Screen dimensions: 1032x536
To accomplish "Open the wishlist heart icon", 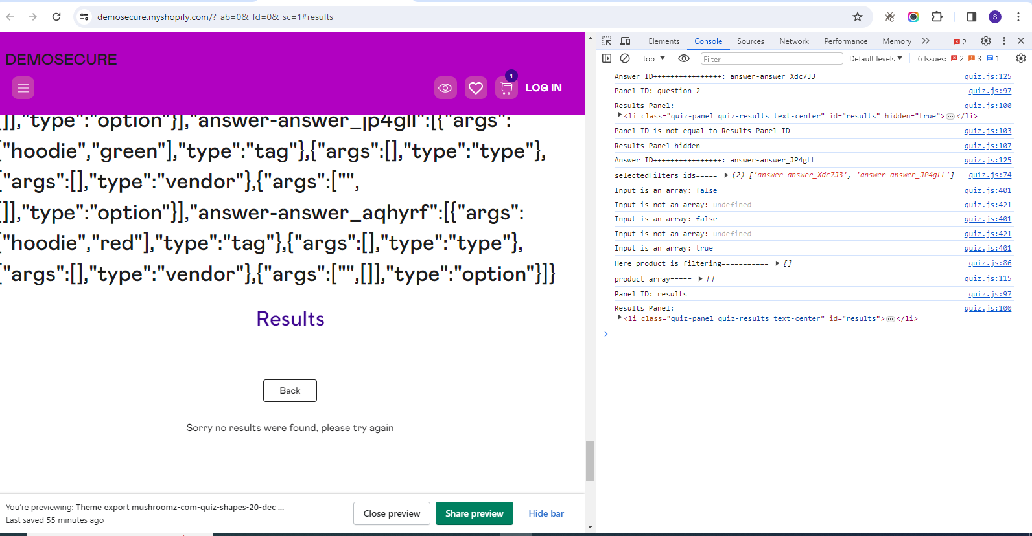I will (x=476, y=87).
